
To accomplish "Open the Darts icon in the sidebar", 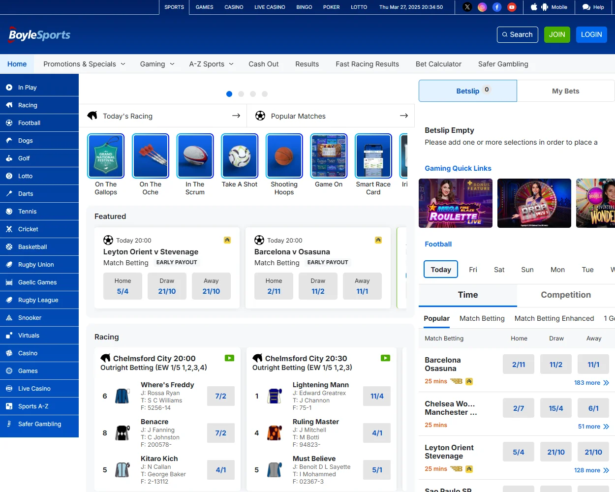I will (x=9, y=194).
